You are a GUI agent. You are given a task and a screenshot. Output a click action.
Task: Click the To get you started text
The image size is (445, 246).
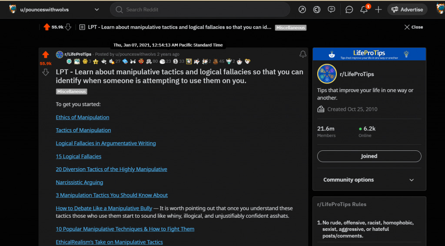point(78,104)
